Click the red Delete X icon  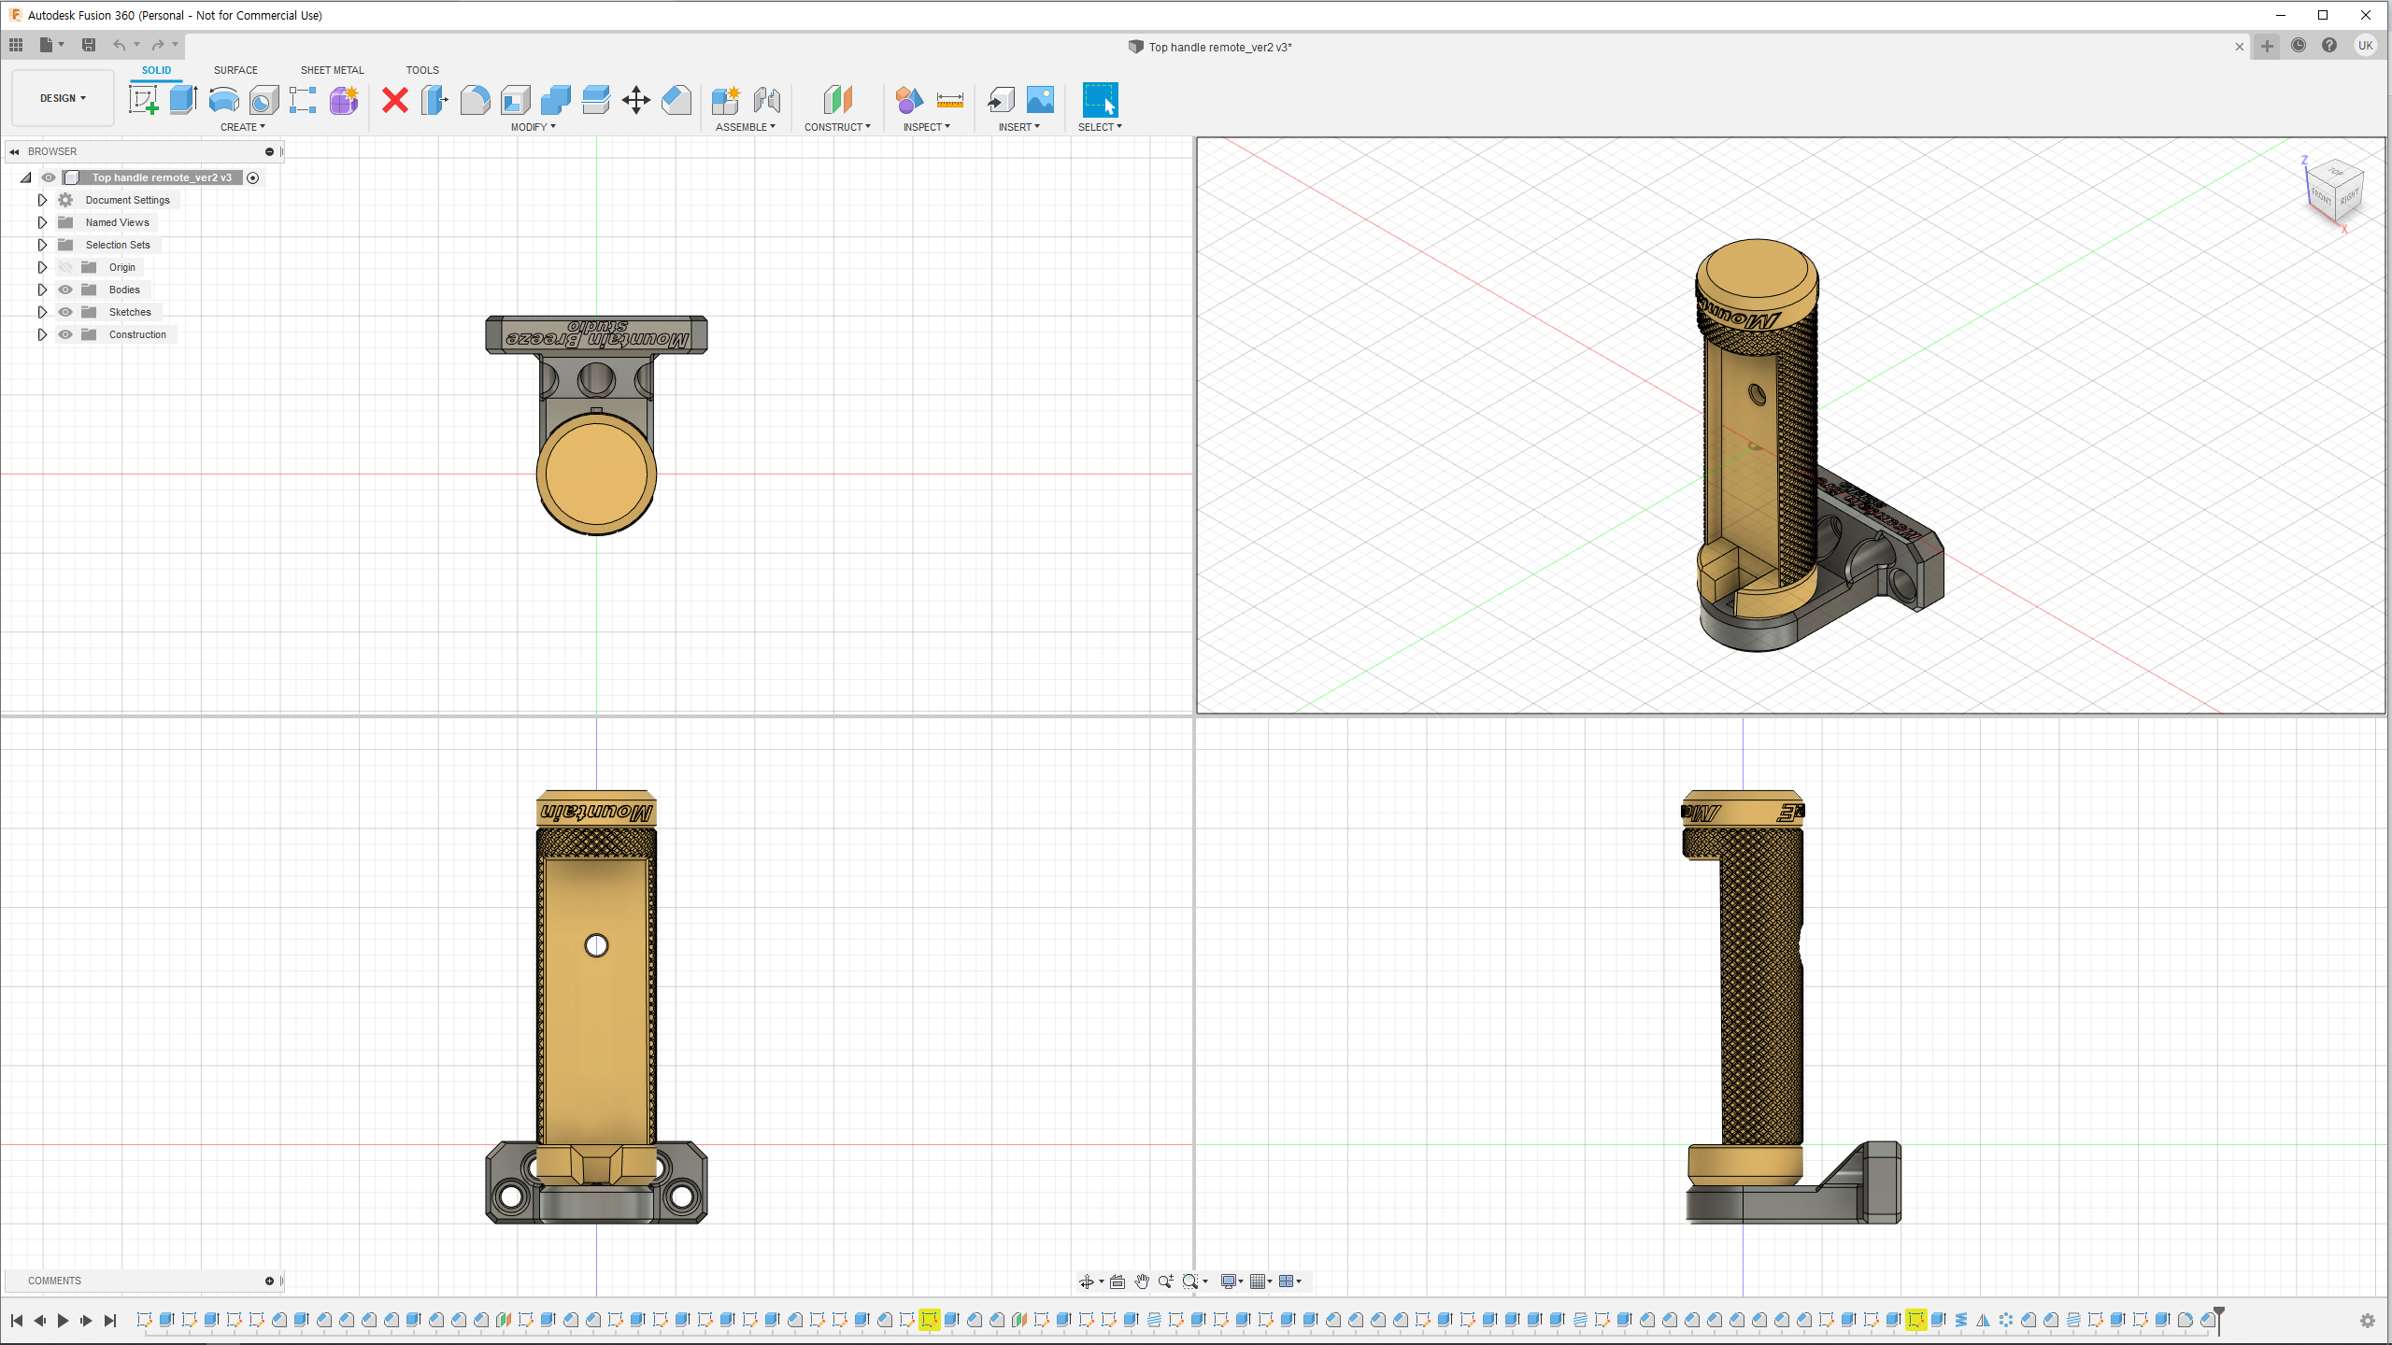point(395,100)
